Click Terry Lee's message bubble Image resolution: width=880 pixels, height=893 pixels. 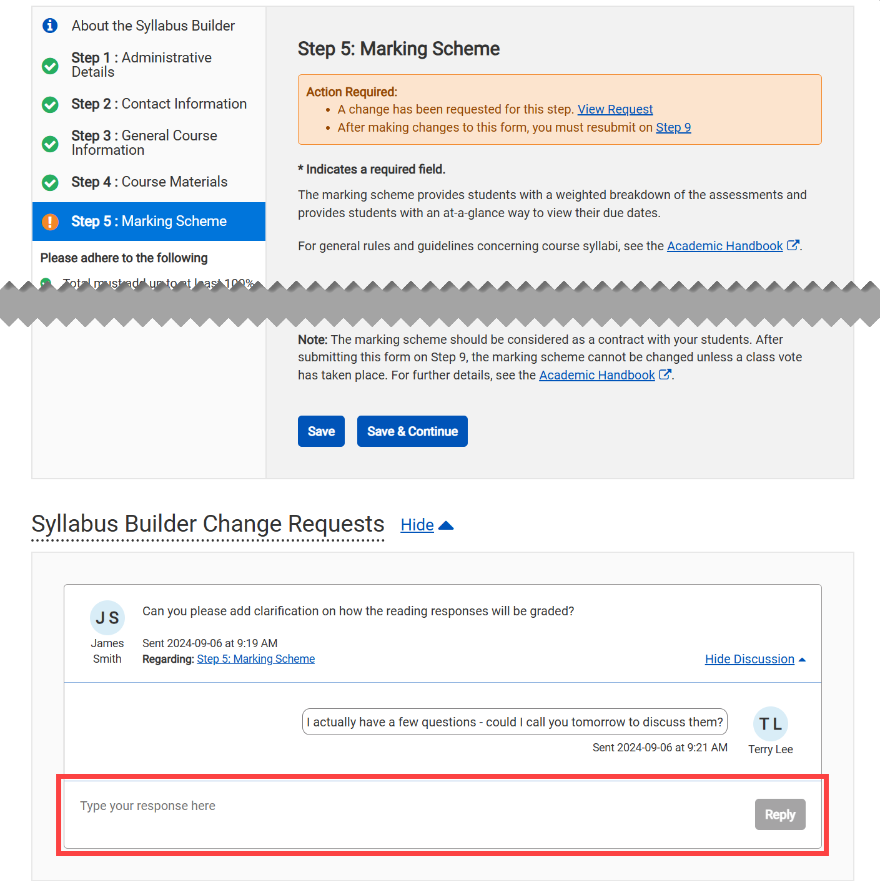515,722
